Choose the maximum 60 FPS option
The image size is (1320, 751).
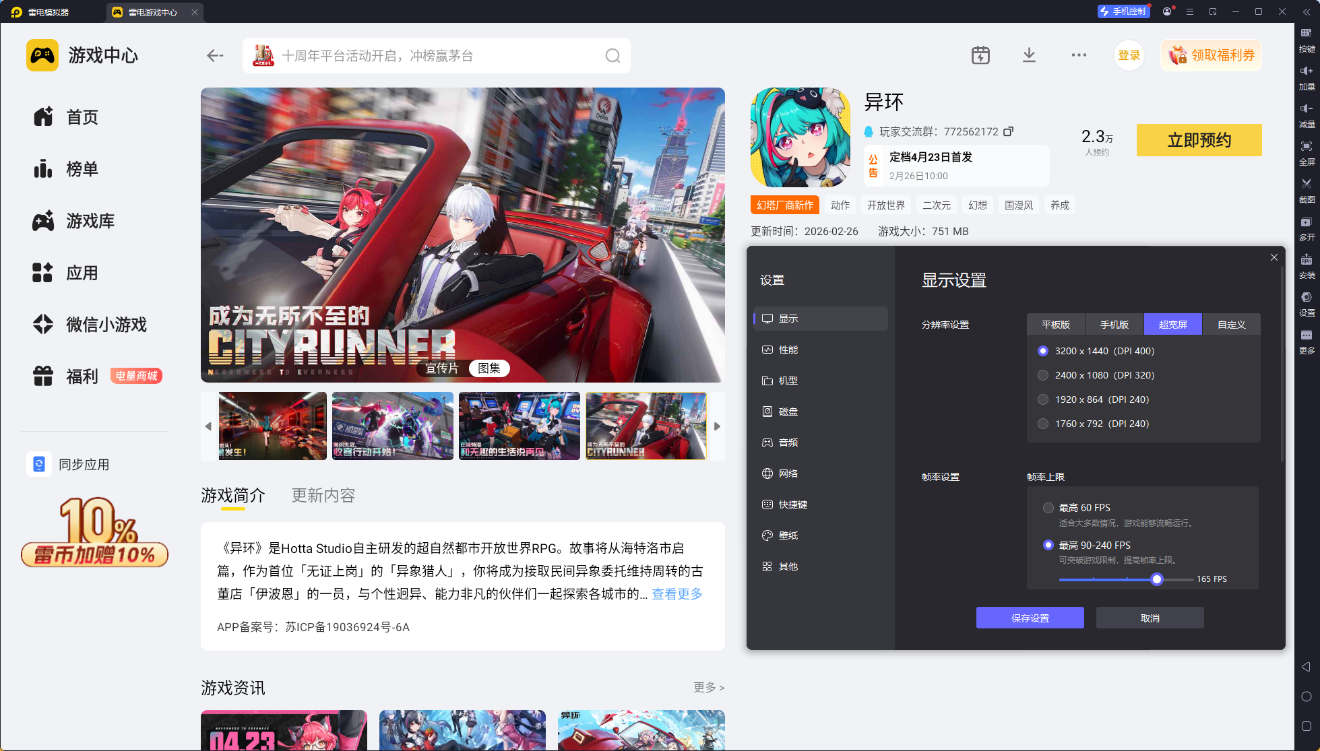[1048, 508]
